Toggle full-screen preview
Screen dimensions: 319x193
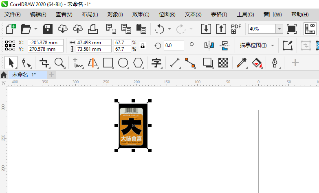(292, 29)
